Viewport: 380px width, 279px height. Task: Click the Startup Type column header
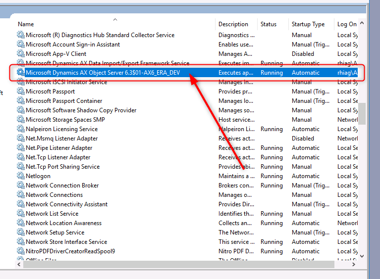pos(308,24)
